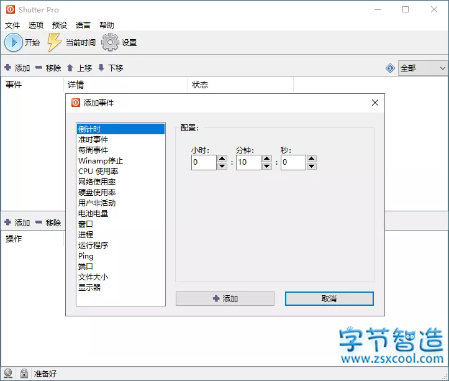449x381 pixels.
Task: Click the 状态 column header
Action: point(240,85)
